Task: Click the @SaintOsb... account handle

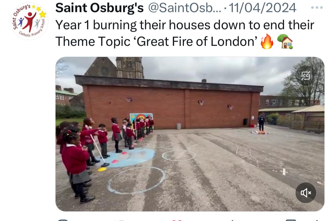Action: [185, 8]
